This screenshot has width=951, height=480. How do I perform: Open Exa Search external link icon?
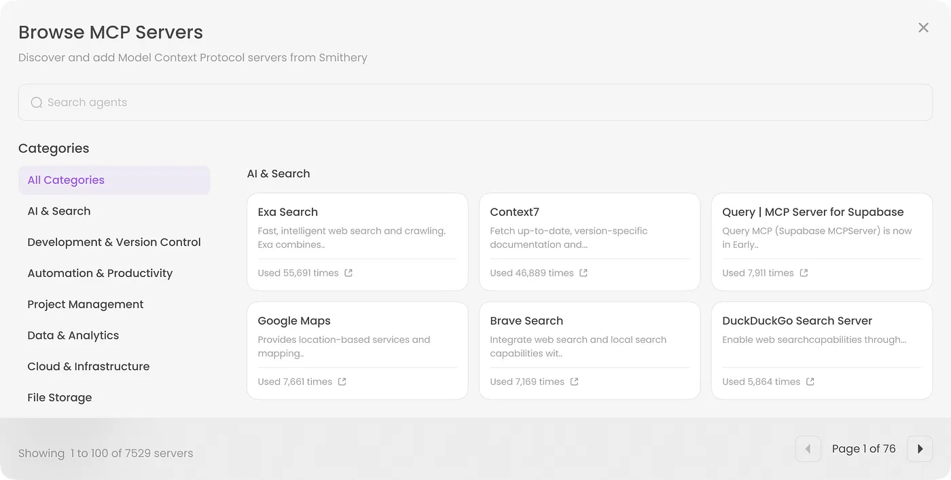coord(348,273)
